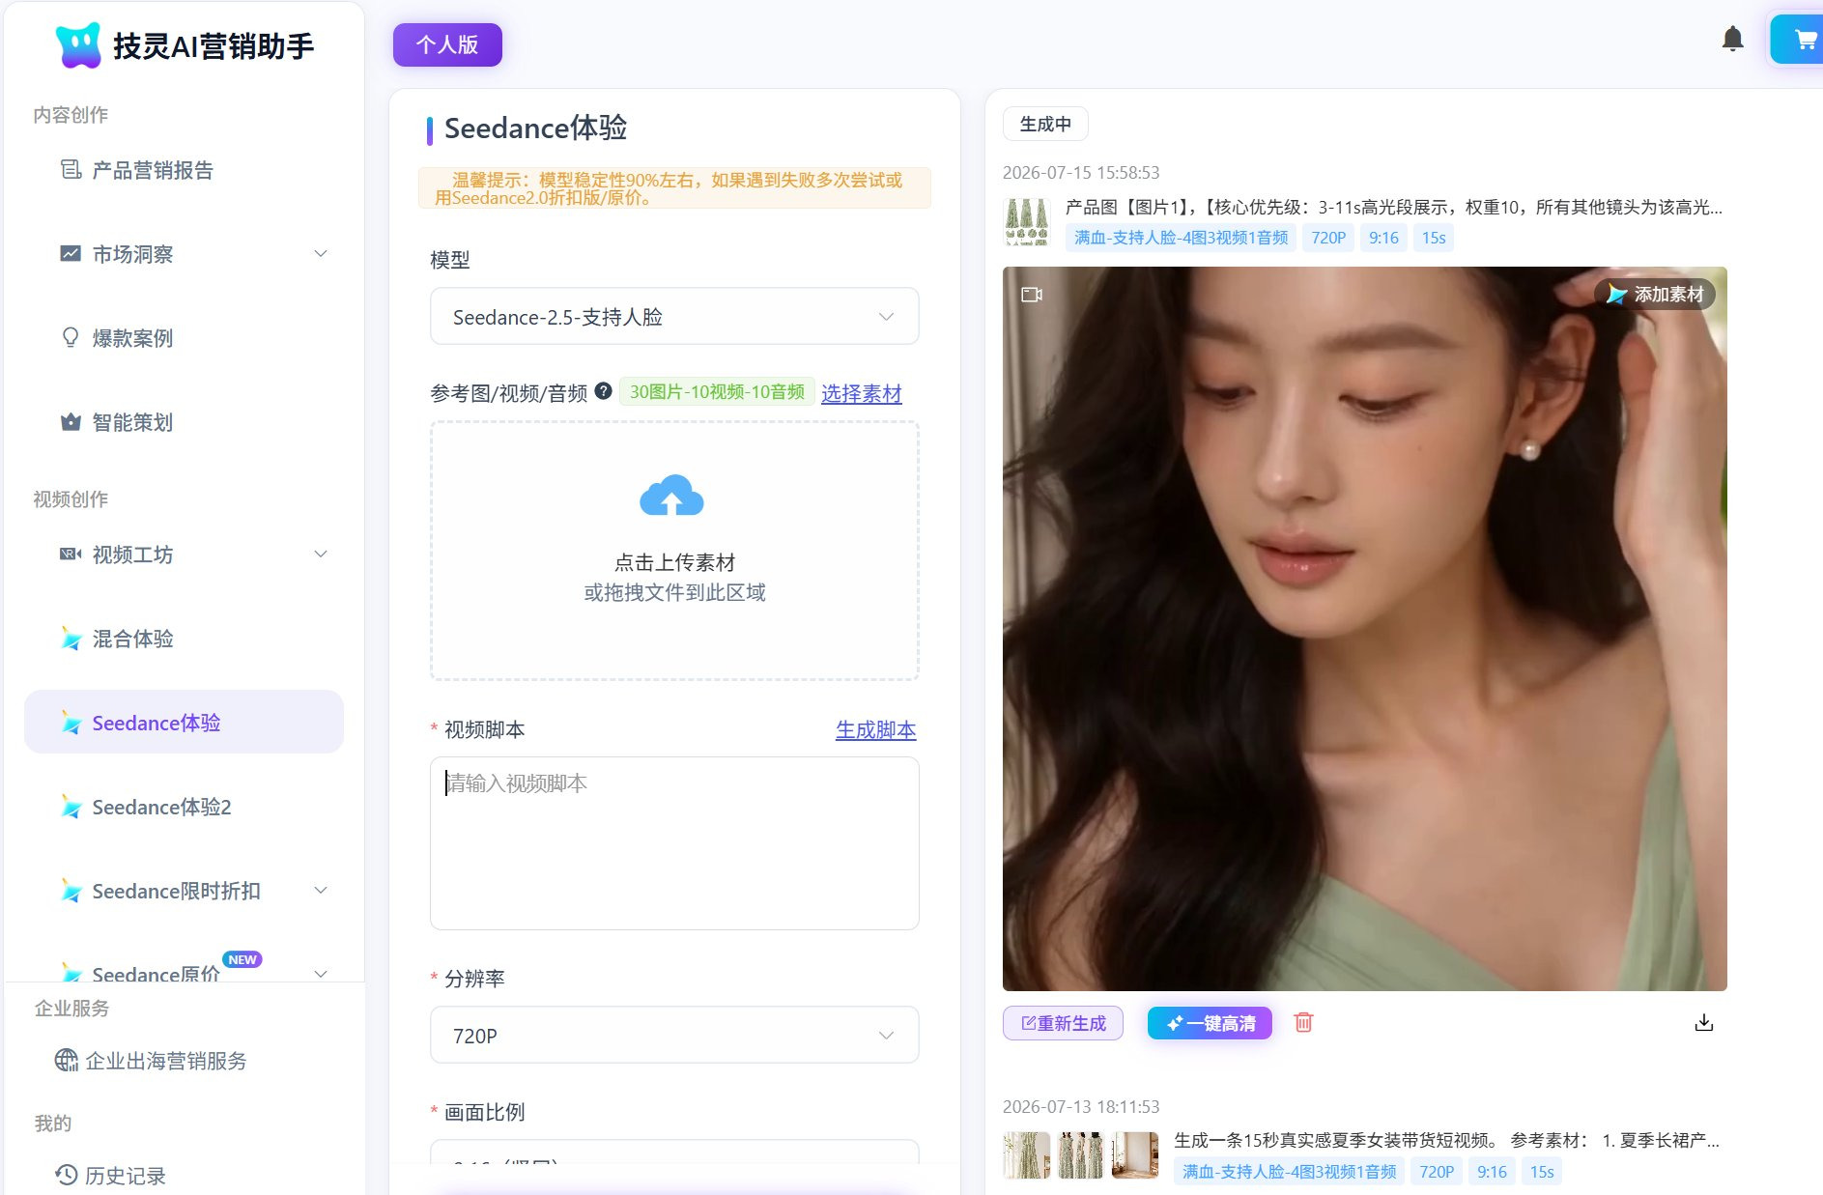Viewport: 1823px width, 1195px height.
Task: Click the camera icon on video preview
Action: tap(1032, 294)
